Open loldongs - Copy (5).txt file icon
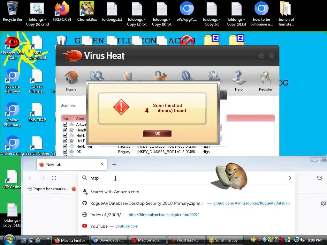 pos(12,215)
